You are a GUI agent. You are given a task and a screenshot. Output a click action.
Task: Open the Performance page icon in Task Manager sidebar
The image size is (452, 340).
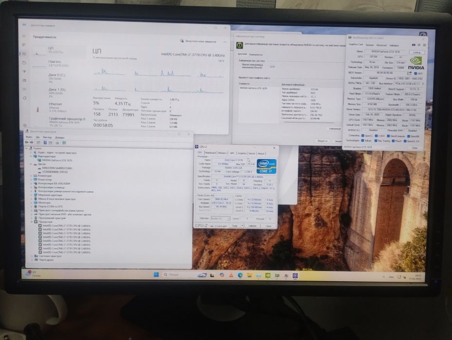pyautogui.click(x=24, y=54)
